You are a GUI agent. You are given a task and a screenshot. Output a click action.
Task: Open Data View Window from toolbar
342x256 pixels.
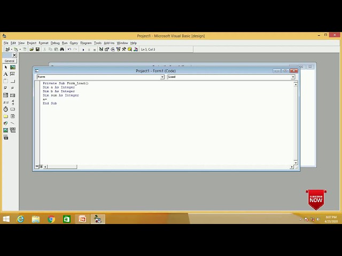(x=130, y=50)
